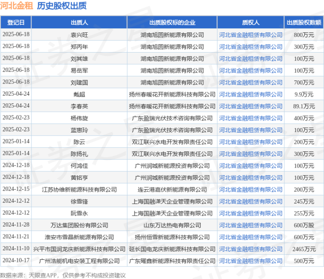Click the date 2024-11-10
This screenshot has height=279, width=324.
[16, 248]
